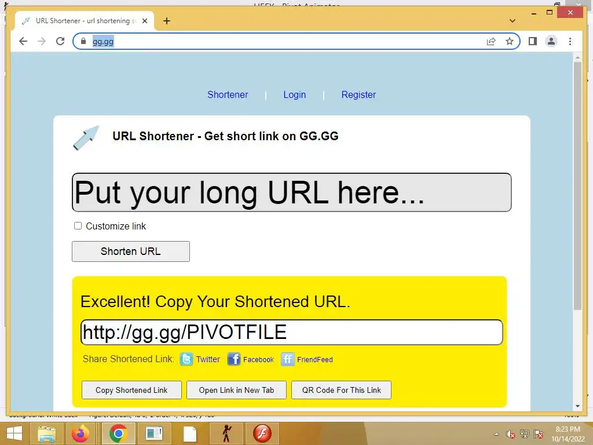Open File Explorer from taskbar
593x445 pixels.
(x=46, y=433)
